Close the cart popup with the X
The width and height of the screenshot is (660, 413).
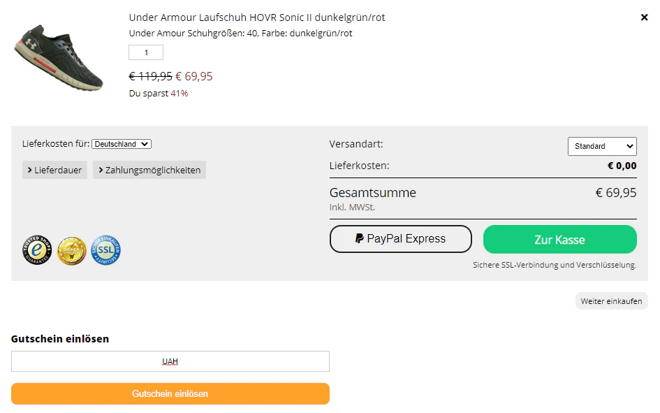(x=644, y=17)
